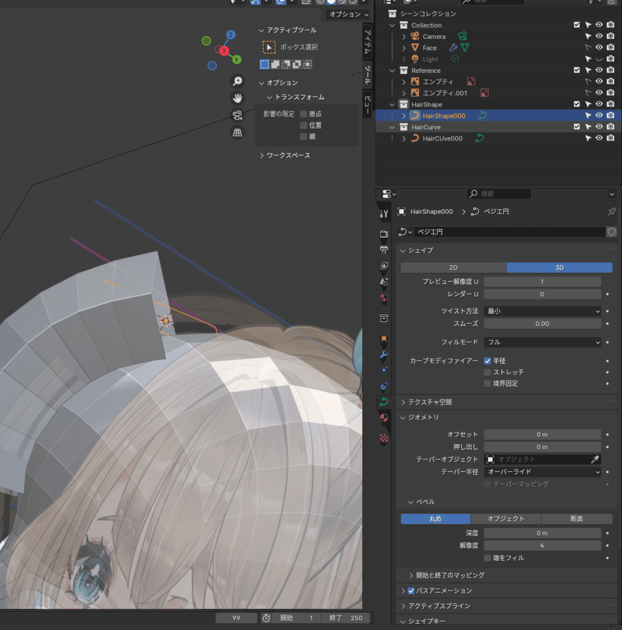Screen dimensions: 622x630
Task: Click the green Y axis on the navigation gizmo
Action: click(236, 60)
